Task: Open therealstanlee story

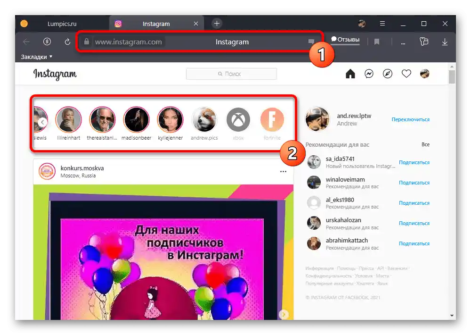Action: [102, 120]
